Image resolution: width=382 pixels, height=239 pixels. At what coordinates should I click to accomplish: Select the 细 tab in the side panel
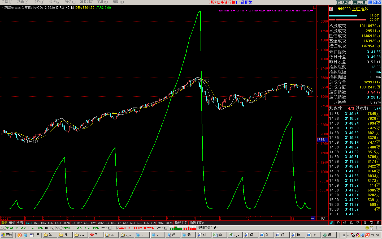(345, 223)
